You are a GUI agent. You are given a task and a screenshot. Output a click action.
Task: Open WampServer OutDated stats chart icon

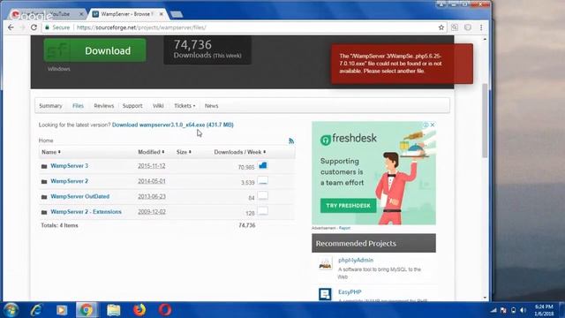coord(263,196)
